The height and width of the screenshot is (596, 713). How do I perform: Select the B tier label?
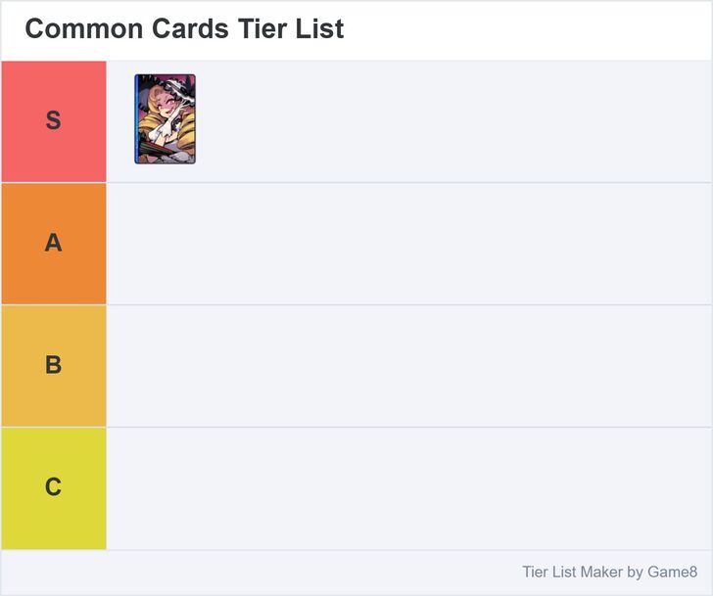54,365
